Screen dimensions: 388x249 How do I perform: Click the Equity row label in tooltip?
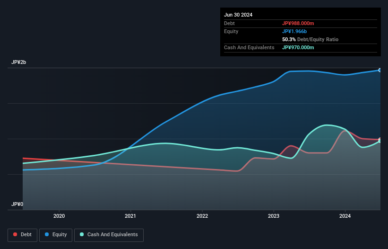coord(231,31)
